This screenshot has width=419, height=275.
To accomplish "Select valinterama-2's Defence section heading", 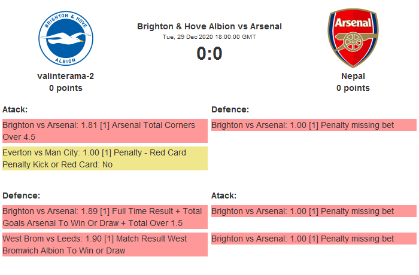I will (x=21, y=195).
